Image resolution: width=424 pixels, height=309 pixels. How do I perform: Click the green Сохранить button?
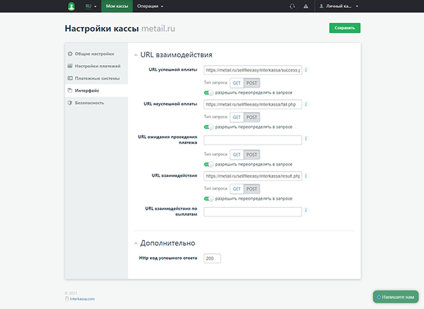pyautogui.click(x=344, y=28)
